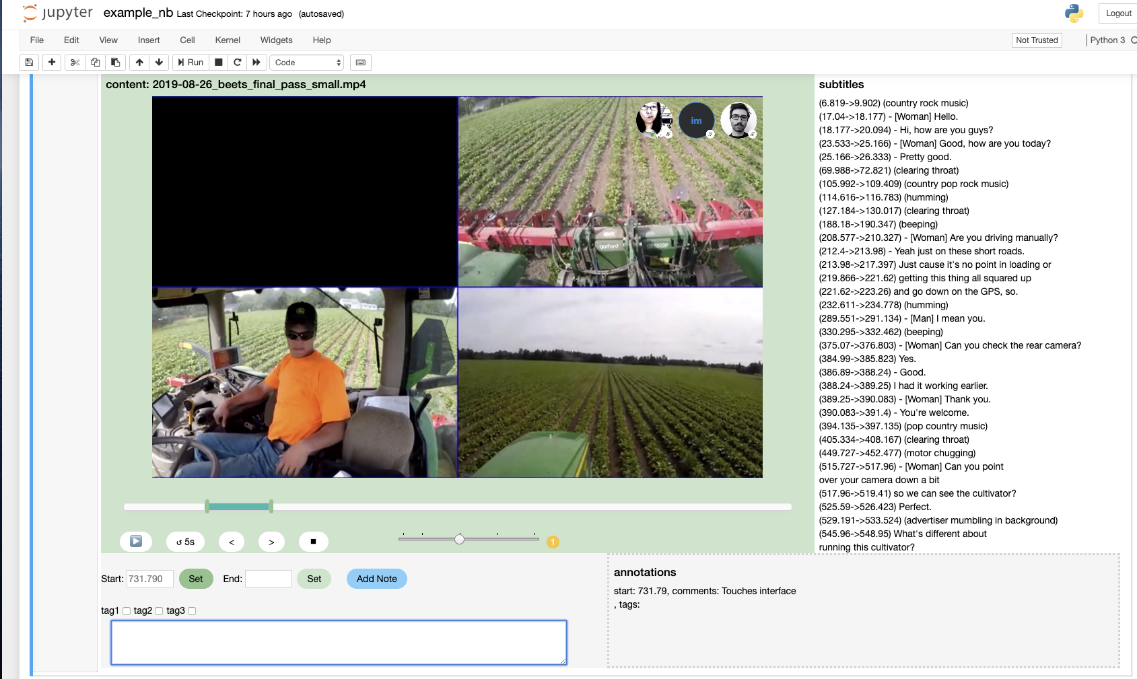
Task: Play the video with the play button
Action: [x=136, y=542]
